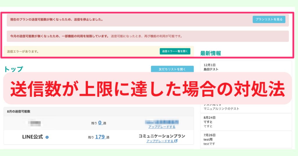Click アップグレードする under コミュニケーションプラン
Screen dimensions: 298x156
coord(160,141)
